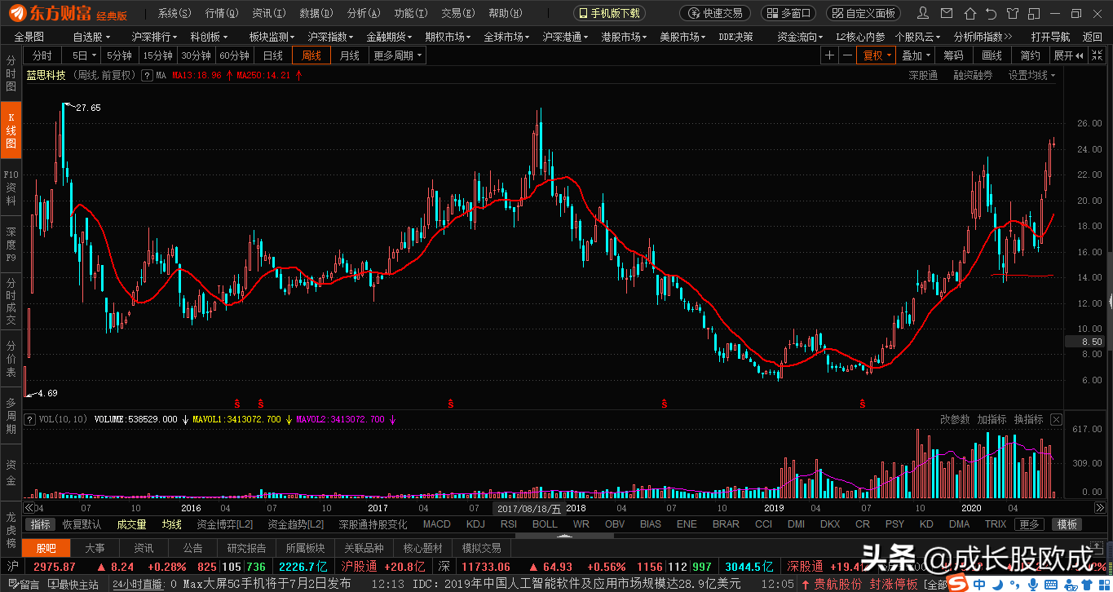Screen dimensions: 1113x592
Task: Switch to 5分钟 period
Action: click(x=119, y=55)
